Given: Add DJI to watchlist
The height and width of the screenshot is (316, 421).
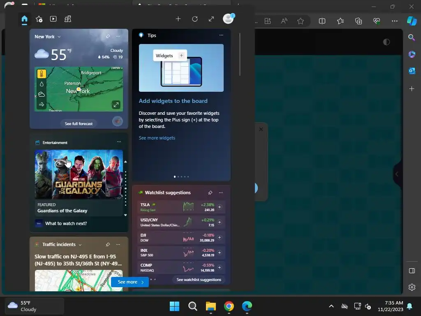Looking at the screenshot, I should [220, 237].
